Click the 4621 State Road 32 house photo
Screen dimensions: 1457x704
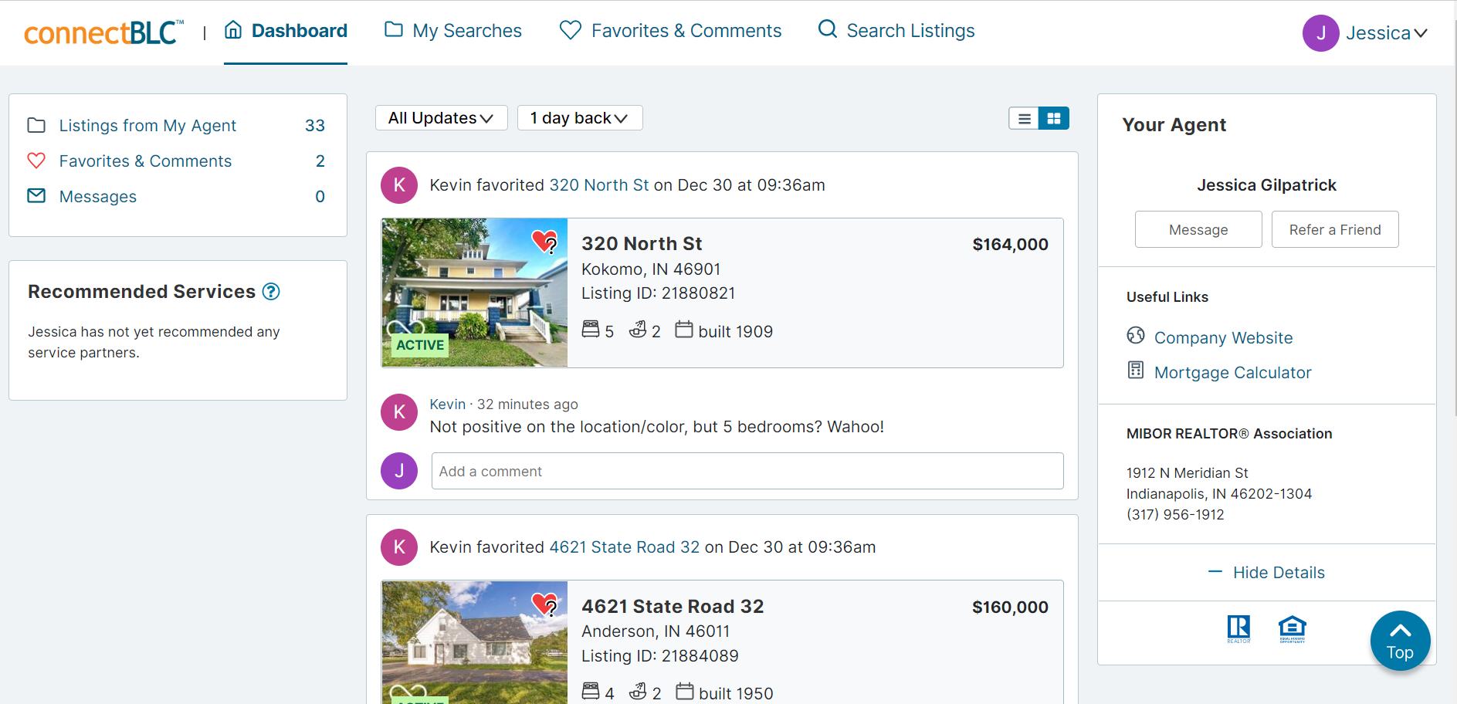pyautogui.click(x=475, y=642)
